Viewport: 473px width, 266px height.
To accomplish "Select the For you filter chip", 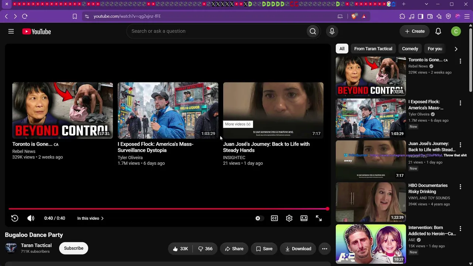I will pyautogui.click(x=435, y=49).
